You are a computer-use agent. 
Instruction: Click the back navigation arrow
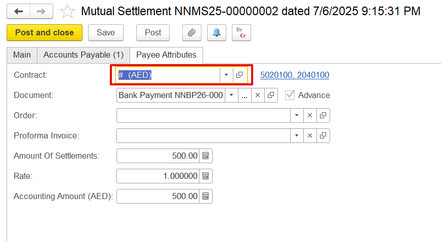[18, 12]
